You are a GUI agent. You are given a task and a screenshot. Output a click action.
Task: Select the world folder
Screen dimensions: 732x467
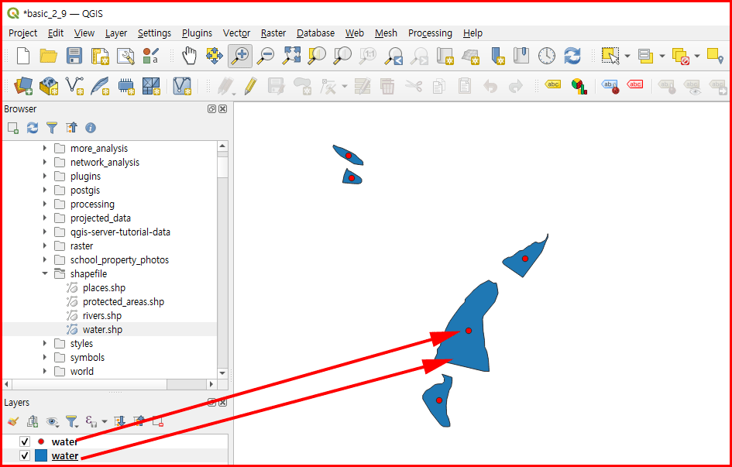(x=81, y=372)
